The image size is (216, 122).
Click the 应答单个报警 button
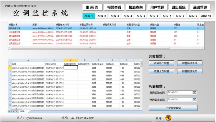(162, 63)
